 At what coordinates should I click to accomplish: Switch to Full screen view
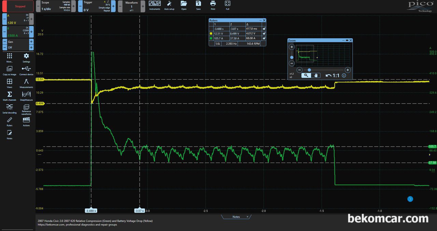(x=227, y=5)
